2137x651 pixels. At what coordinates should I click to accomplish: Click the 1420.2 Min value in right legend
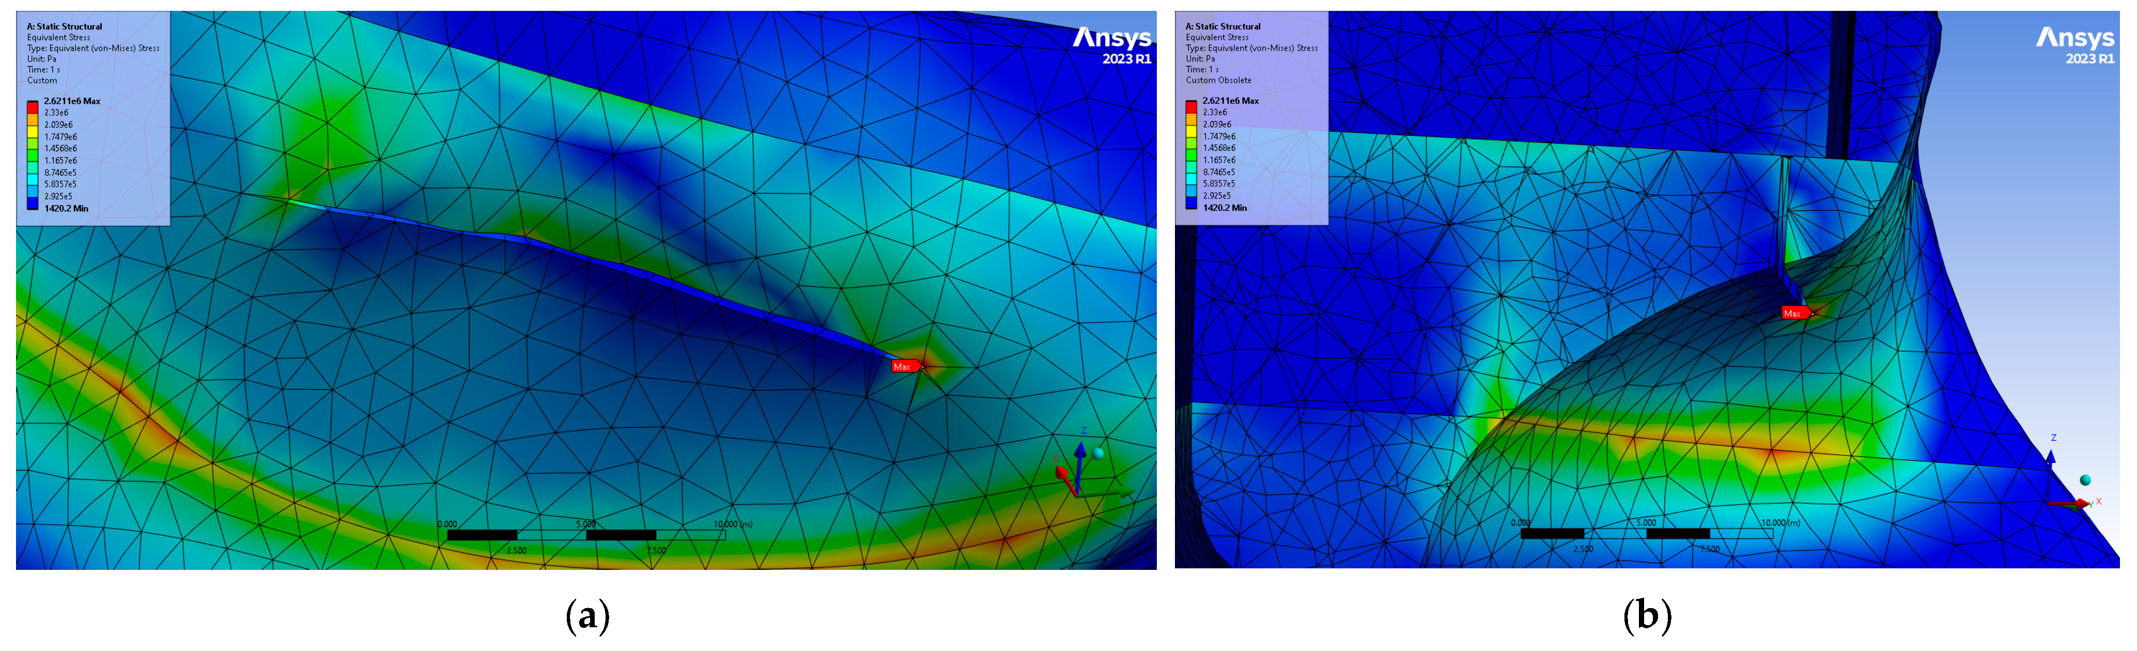1225,208
